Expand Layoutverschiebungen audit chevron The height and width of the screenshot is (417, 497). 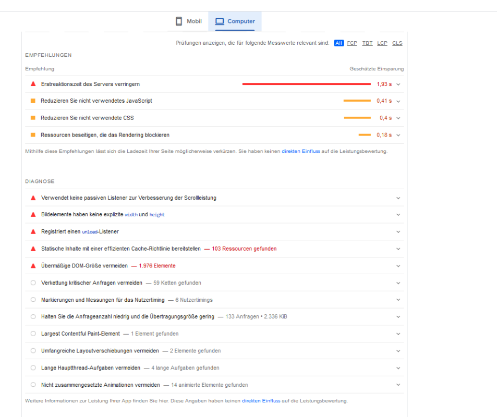click(x=398, y=351)
